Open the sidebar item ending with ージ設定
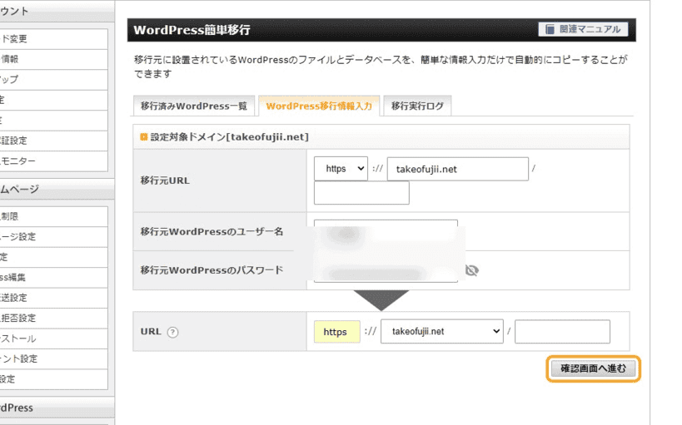 pos(54,236)
